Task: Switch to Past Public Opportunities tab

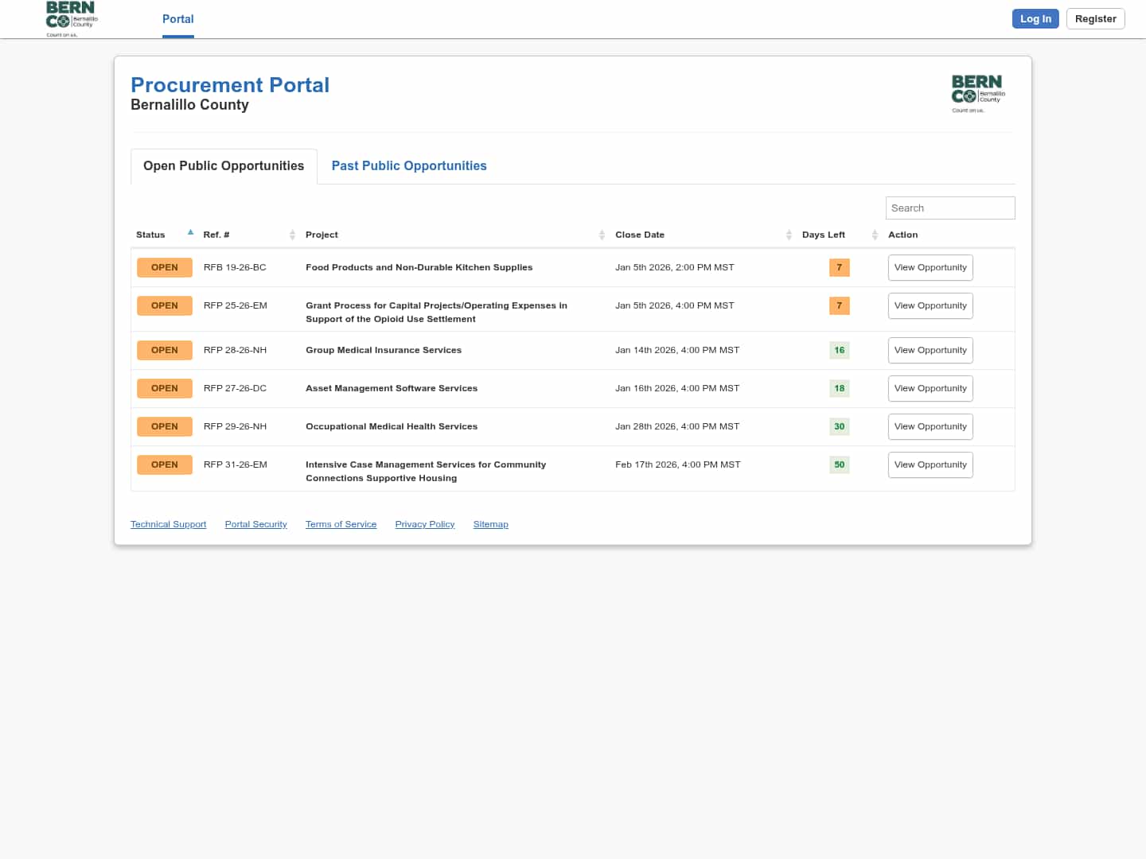Action: point(409,165)
